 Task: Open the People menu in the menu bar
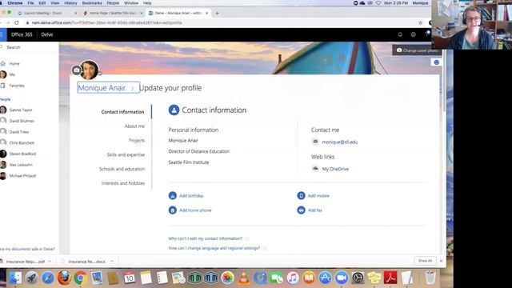point(113,3)
